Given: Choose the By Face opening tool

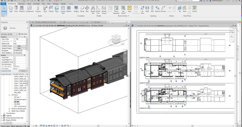Looking at the screenshot, I should click(x=142, y=10).
